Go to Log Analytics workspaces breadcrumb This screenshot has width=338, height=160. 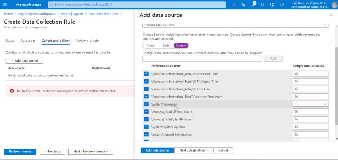pos(37,14)
